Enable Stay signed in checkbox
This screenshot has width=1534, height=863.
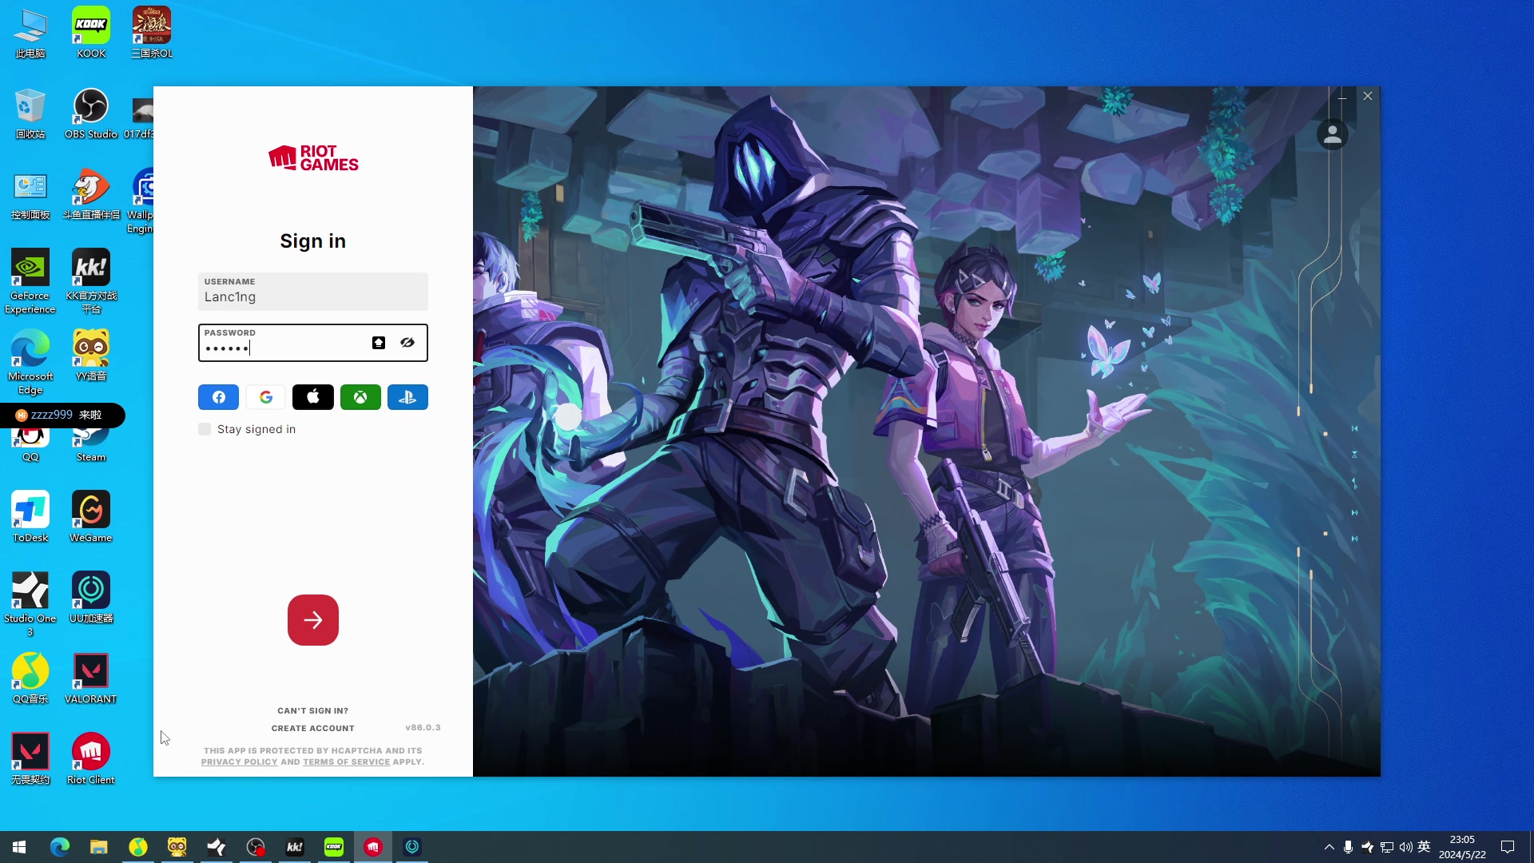tap(205, 429)
